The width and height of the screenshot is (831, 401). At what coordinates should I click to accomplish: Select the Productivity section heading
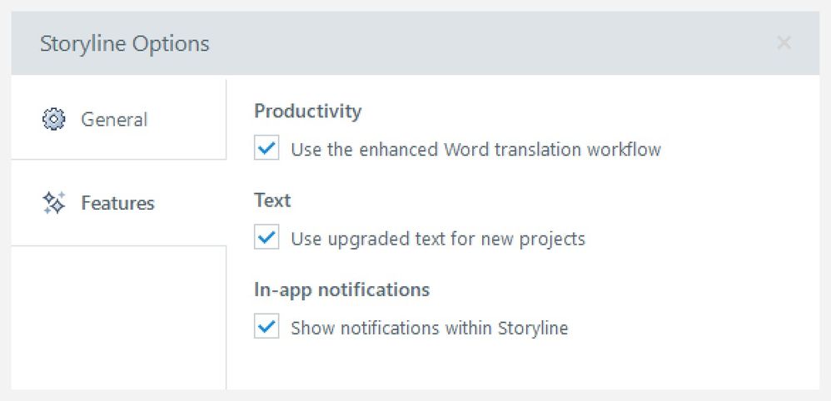(x=308, y=111)
